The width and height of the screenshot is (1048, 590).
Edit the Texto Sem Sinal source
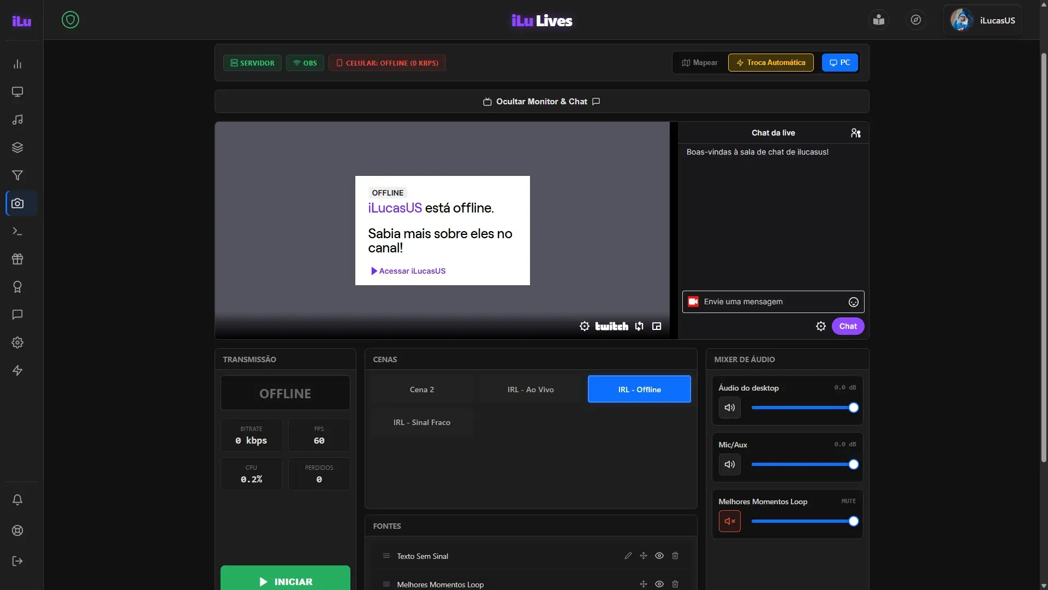628,556
